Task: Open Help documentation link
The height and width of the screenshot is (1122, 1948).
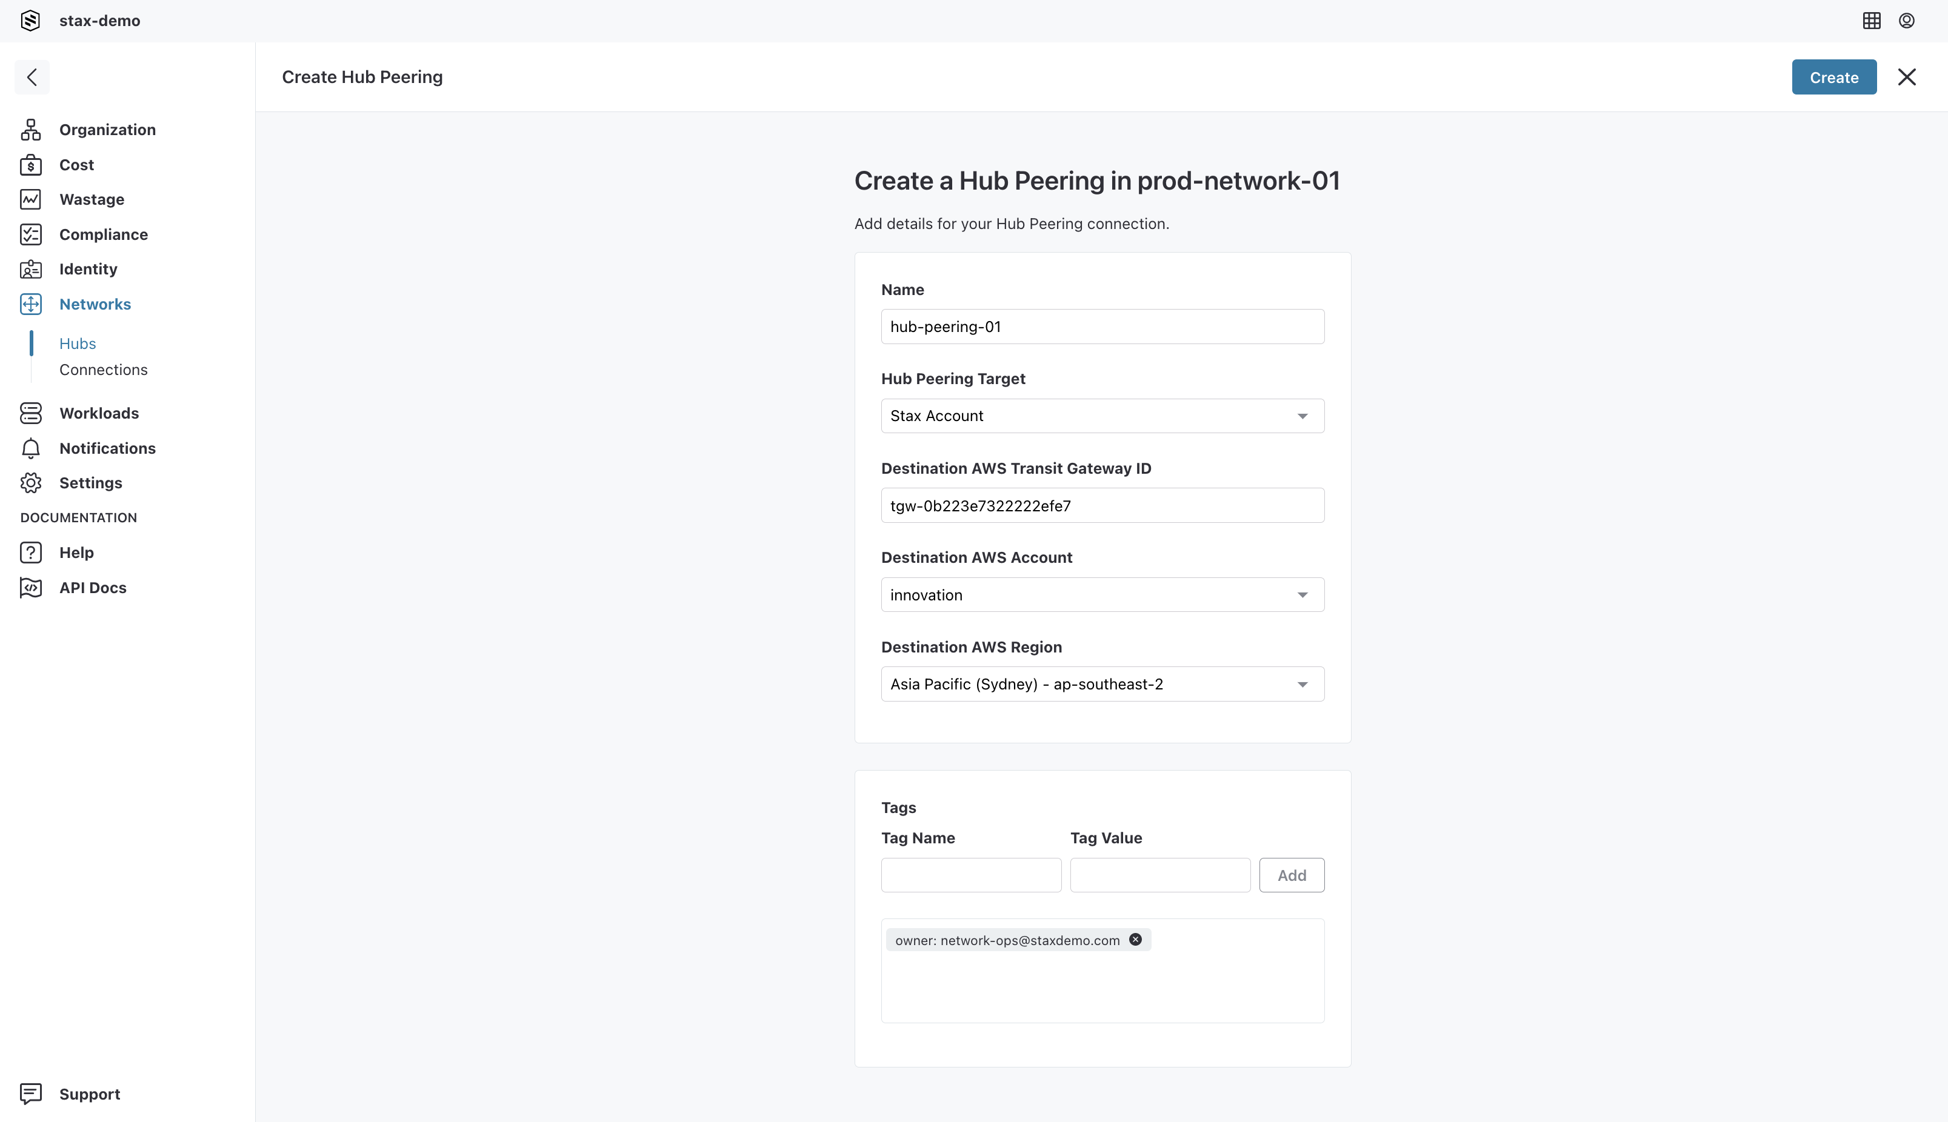Action: (x=76, y=553)
